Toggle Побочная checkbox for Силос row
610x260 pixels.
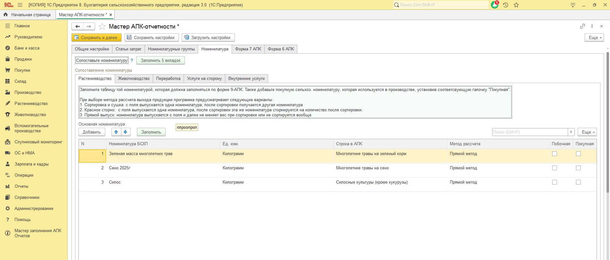click(x=554, y=182)
